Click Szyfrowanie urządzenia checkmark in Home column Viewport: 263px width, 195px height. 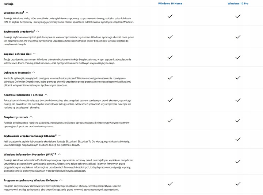[170, 37]
